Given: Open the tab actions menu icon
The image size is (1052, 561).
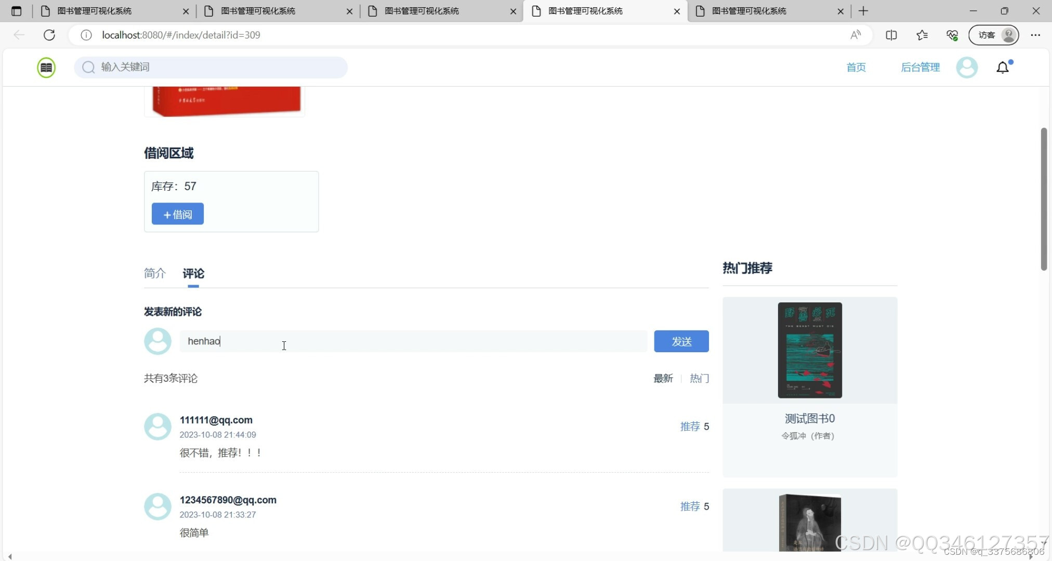Looking at the screenshot, I should (x=16, y=11).
